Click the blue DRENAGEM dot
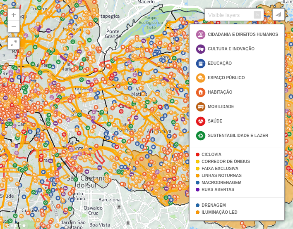 [197, 205]
